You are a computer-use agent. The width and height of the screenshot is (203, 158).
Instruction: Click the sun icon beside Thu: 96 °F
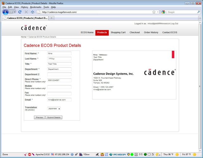click(x=177, y=154)
